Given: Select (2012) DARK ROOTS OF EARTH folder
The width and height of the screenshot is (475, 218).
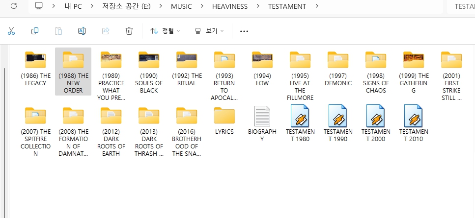Looking at the screenshot, I should point(111,131).
